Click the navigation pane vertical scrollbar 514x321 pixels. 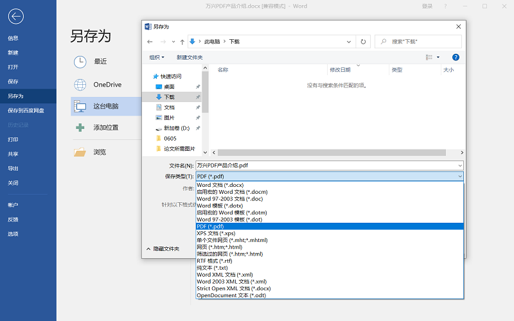[x=205, y=92]
